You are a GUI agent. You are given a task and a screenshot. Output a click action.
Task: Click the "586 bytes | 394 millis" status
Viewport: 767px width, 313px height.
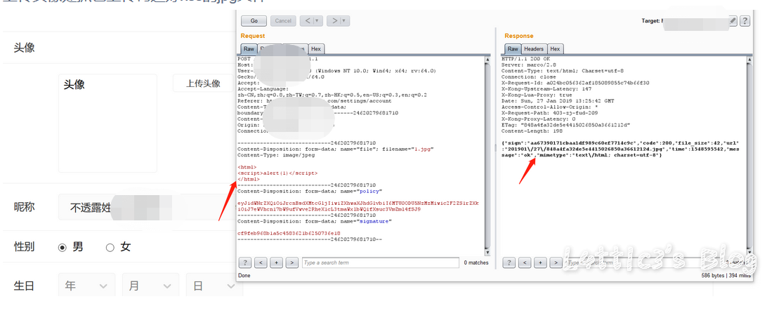tap(726, 276)
